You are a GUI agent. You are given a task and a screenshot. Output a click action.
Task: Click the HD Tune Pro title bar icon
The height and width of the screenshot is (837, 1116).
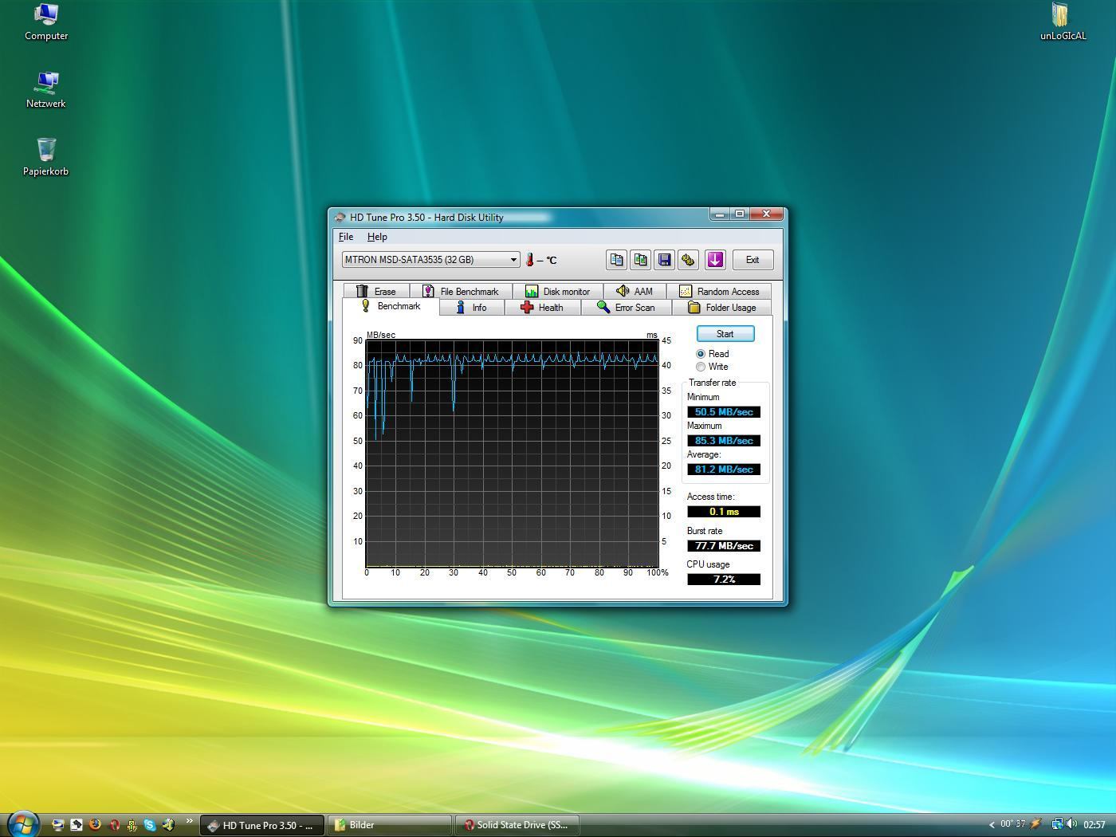(340, 217)
